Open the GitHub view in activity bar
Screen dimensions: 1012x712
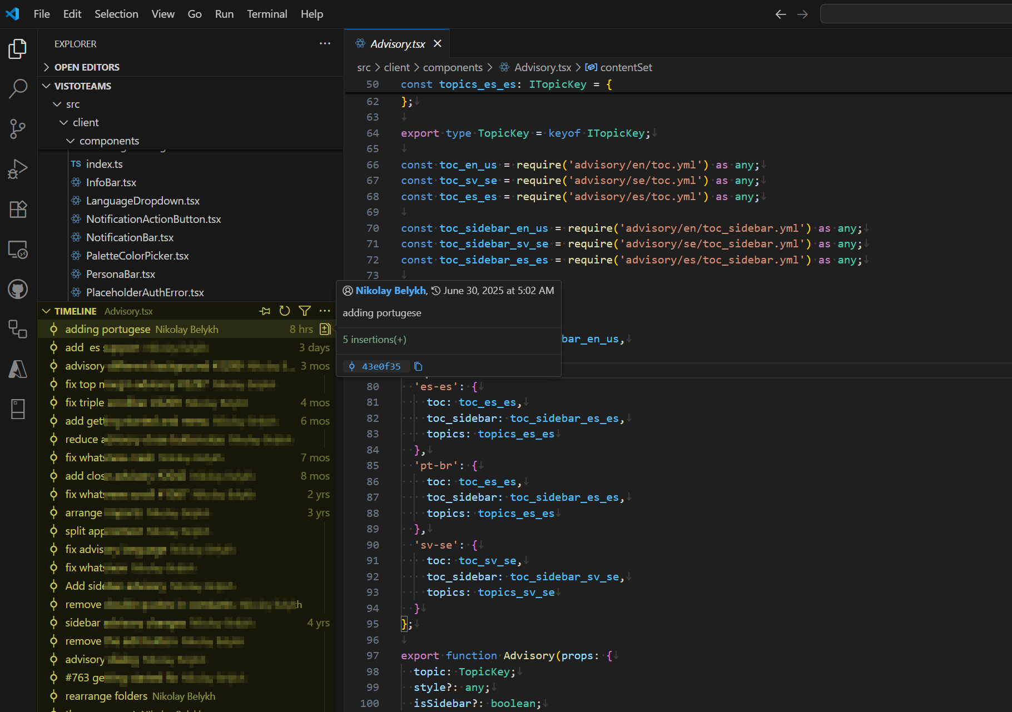pyautogui.click(x=18, y=289)
